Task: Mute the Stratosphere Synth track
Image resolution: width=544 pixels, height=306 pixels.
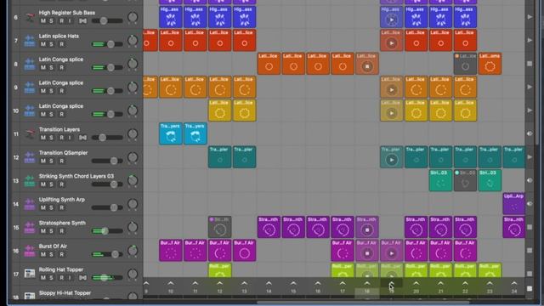Action: [43, 231]
